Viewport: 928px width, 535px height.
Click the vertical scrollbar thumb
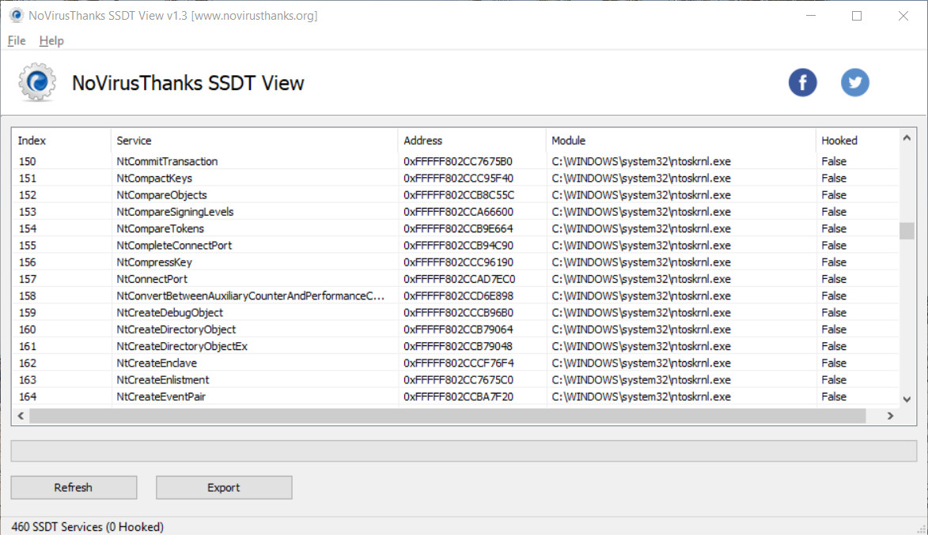907,231
